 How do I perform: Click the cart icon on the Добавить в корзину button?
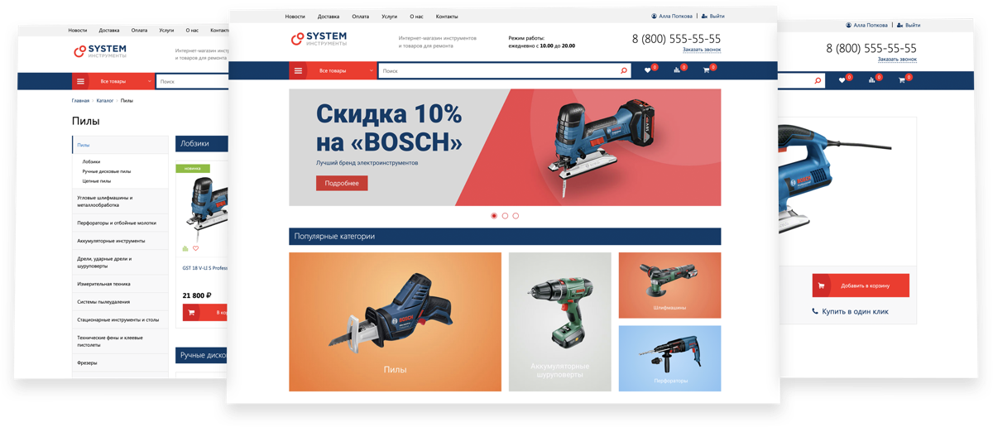point(821,285)
